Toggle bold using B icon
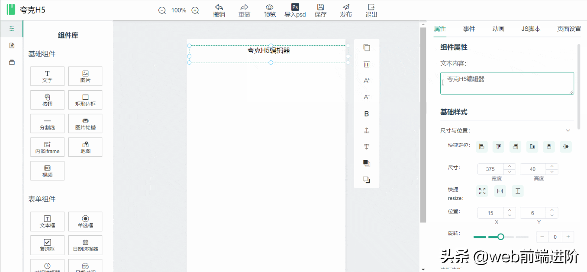587x272 pixels. pos(367,114)
